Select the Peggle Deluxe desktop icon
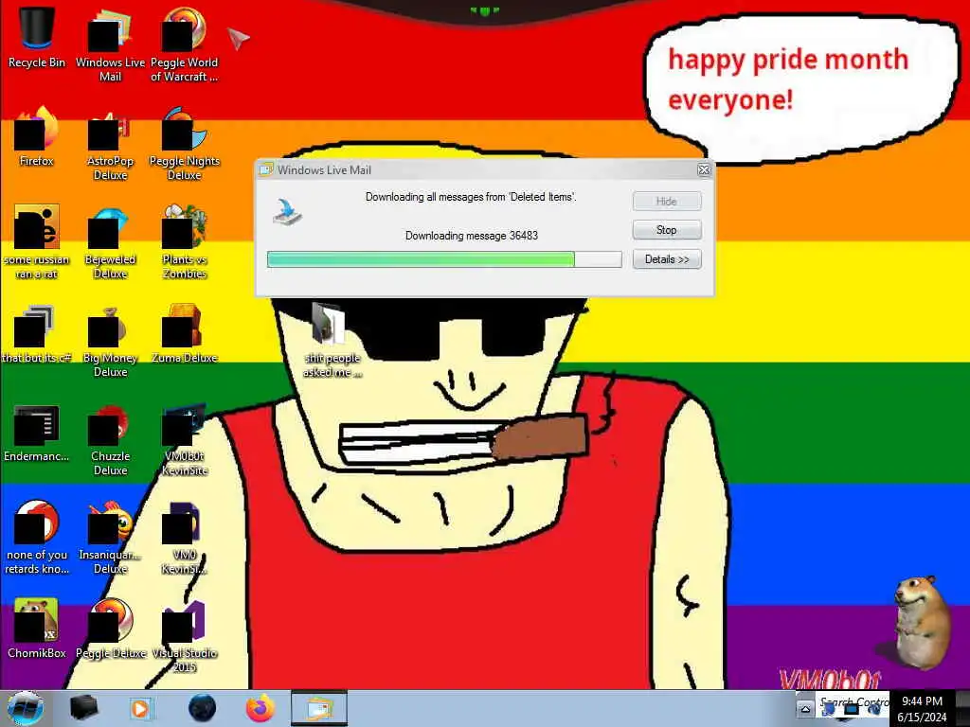Image resolution: width=970 pixels, height=727 pixels. click(110, 628)
